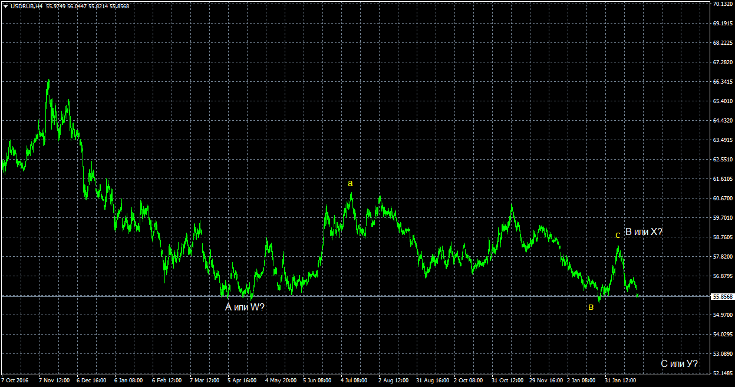Click price scale value 54.9700
Image resolution: width=735 pixels, height=387 pixels.
coord(721,315)
